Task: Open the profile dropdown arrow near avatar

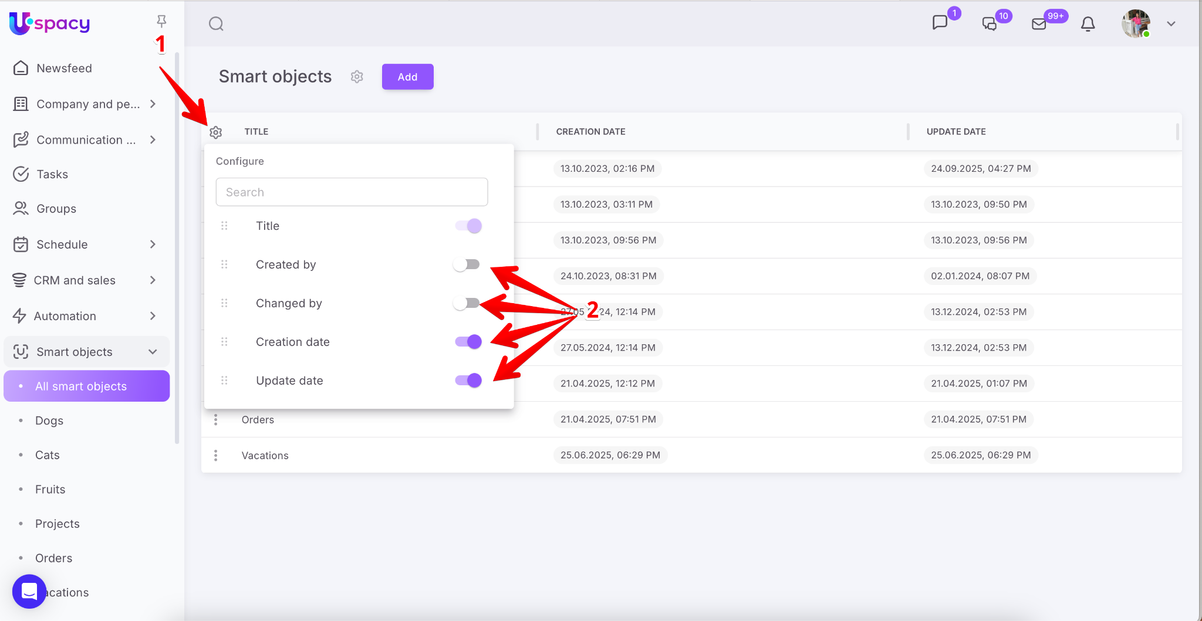Action: (1171, 24)
